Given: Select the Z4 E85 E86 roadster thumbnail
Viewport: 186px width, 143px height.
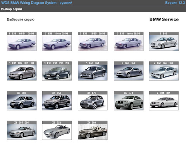Looking at the screenshot, I should tap(22, 130).
